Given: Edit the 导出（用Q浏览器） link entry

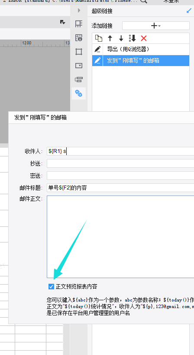Looking at the screenshot, I should click(97, 50).
